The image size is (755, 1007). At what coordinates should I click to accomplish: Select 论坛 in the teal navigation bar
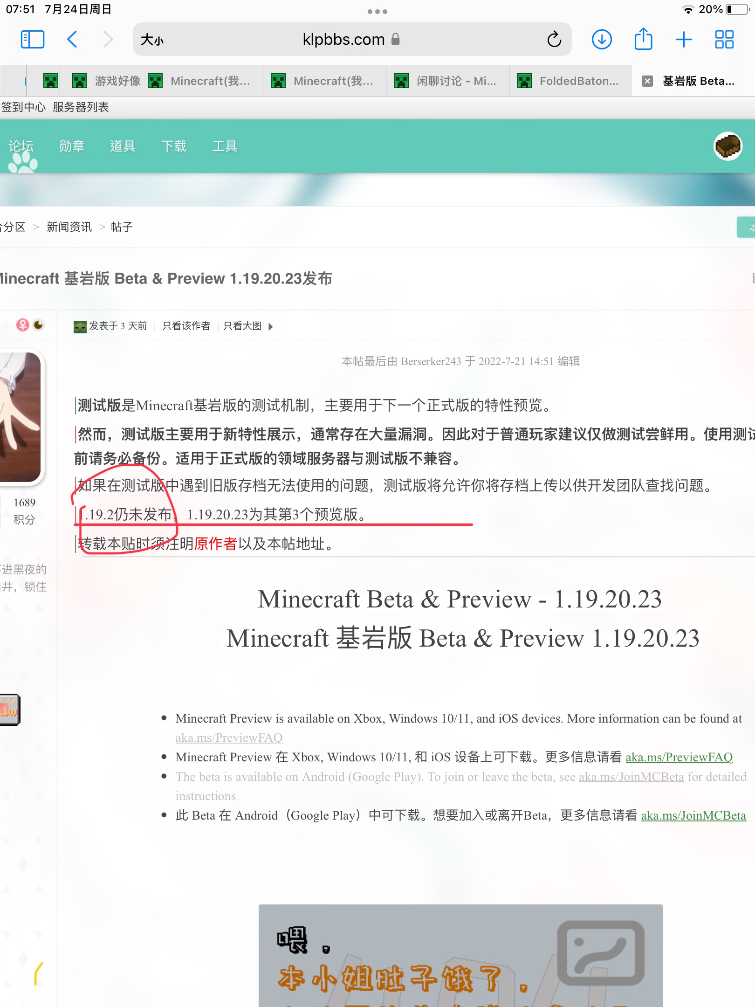[21, 146]
